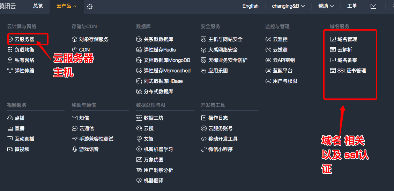Click the 直播 play icon

10,128
